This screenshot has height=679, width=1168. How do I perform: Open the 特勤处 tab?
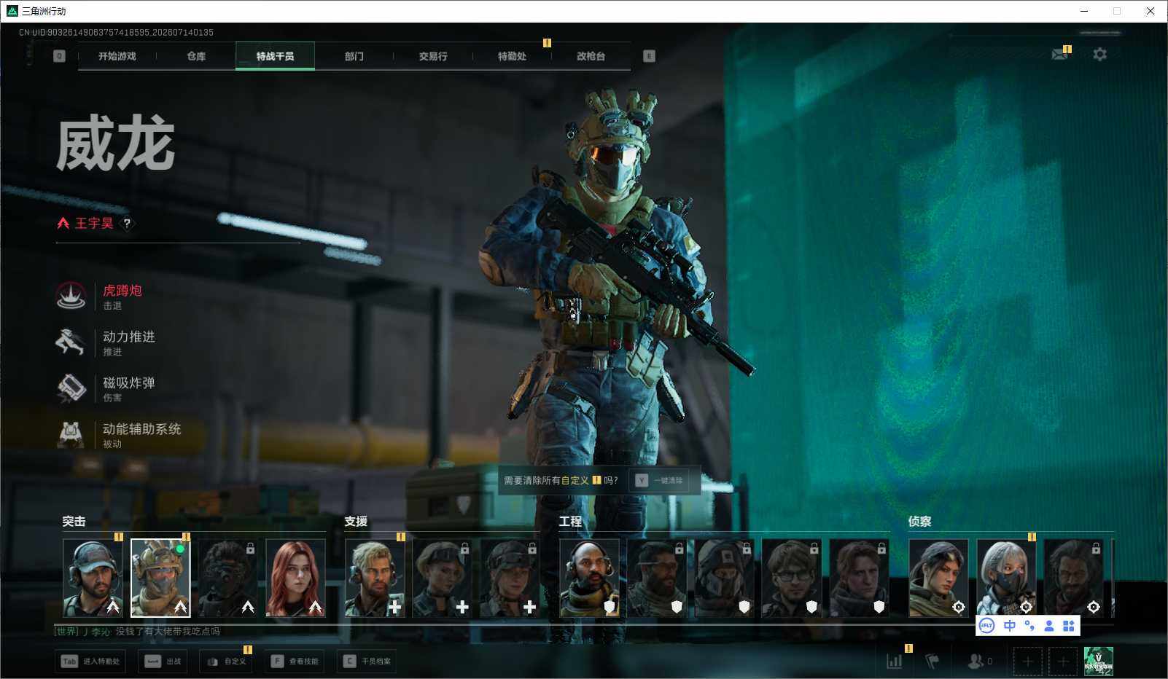(512, 56)
